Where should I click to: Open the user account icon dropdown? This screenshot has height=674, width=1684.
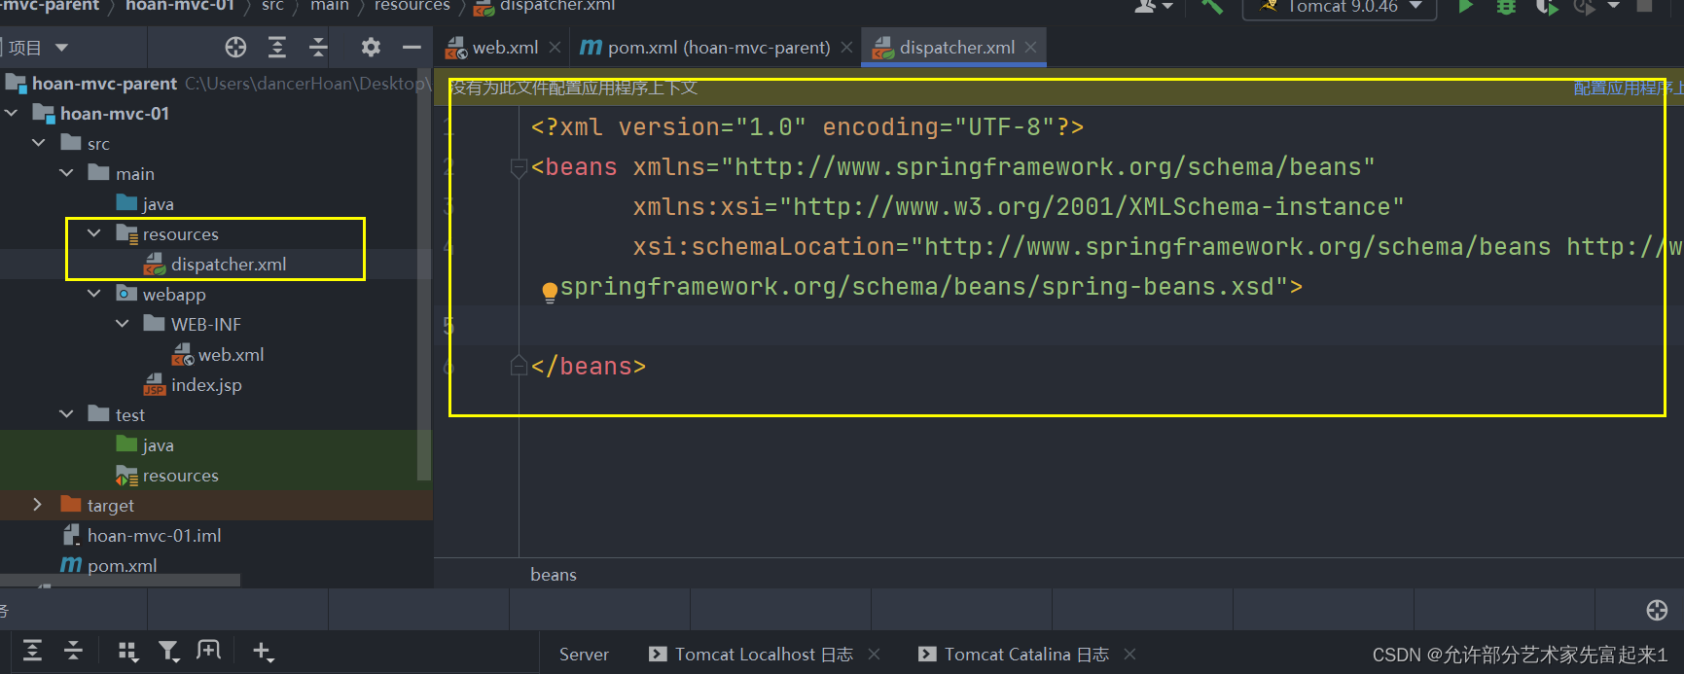click(1154, 7)
